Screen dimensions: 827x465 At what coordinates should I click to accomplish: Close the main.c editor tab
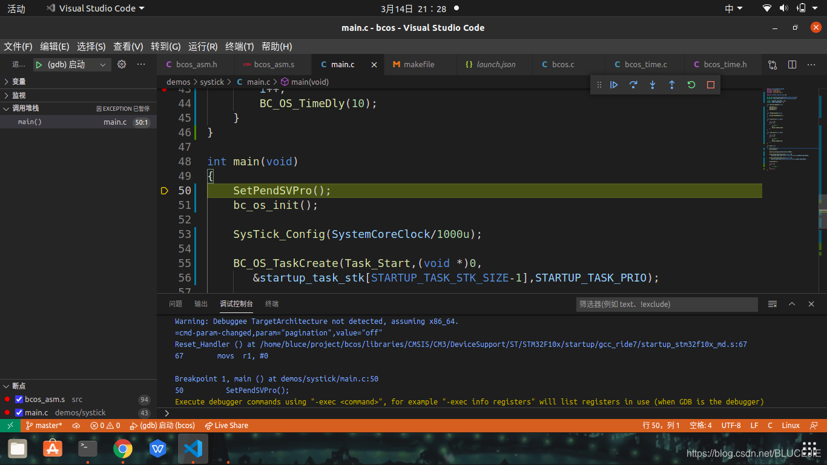tap(374, 64)
